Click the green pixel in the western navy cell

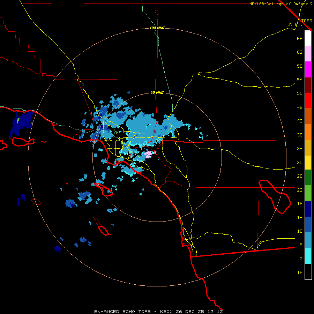(18, 121)
